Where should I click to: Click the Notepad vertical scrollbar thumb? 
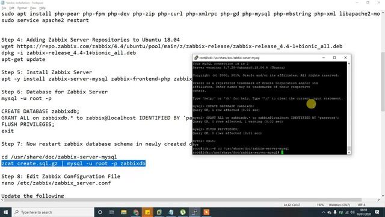point(383,81)
